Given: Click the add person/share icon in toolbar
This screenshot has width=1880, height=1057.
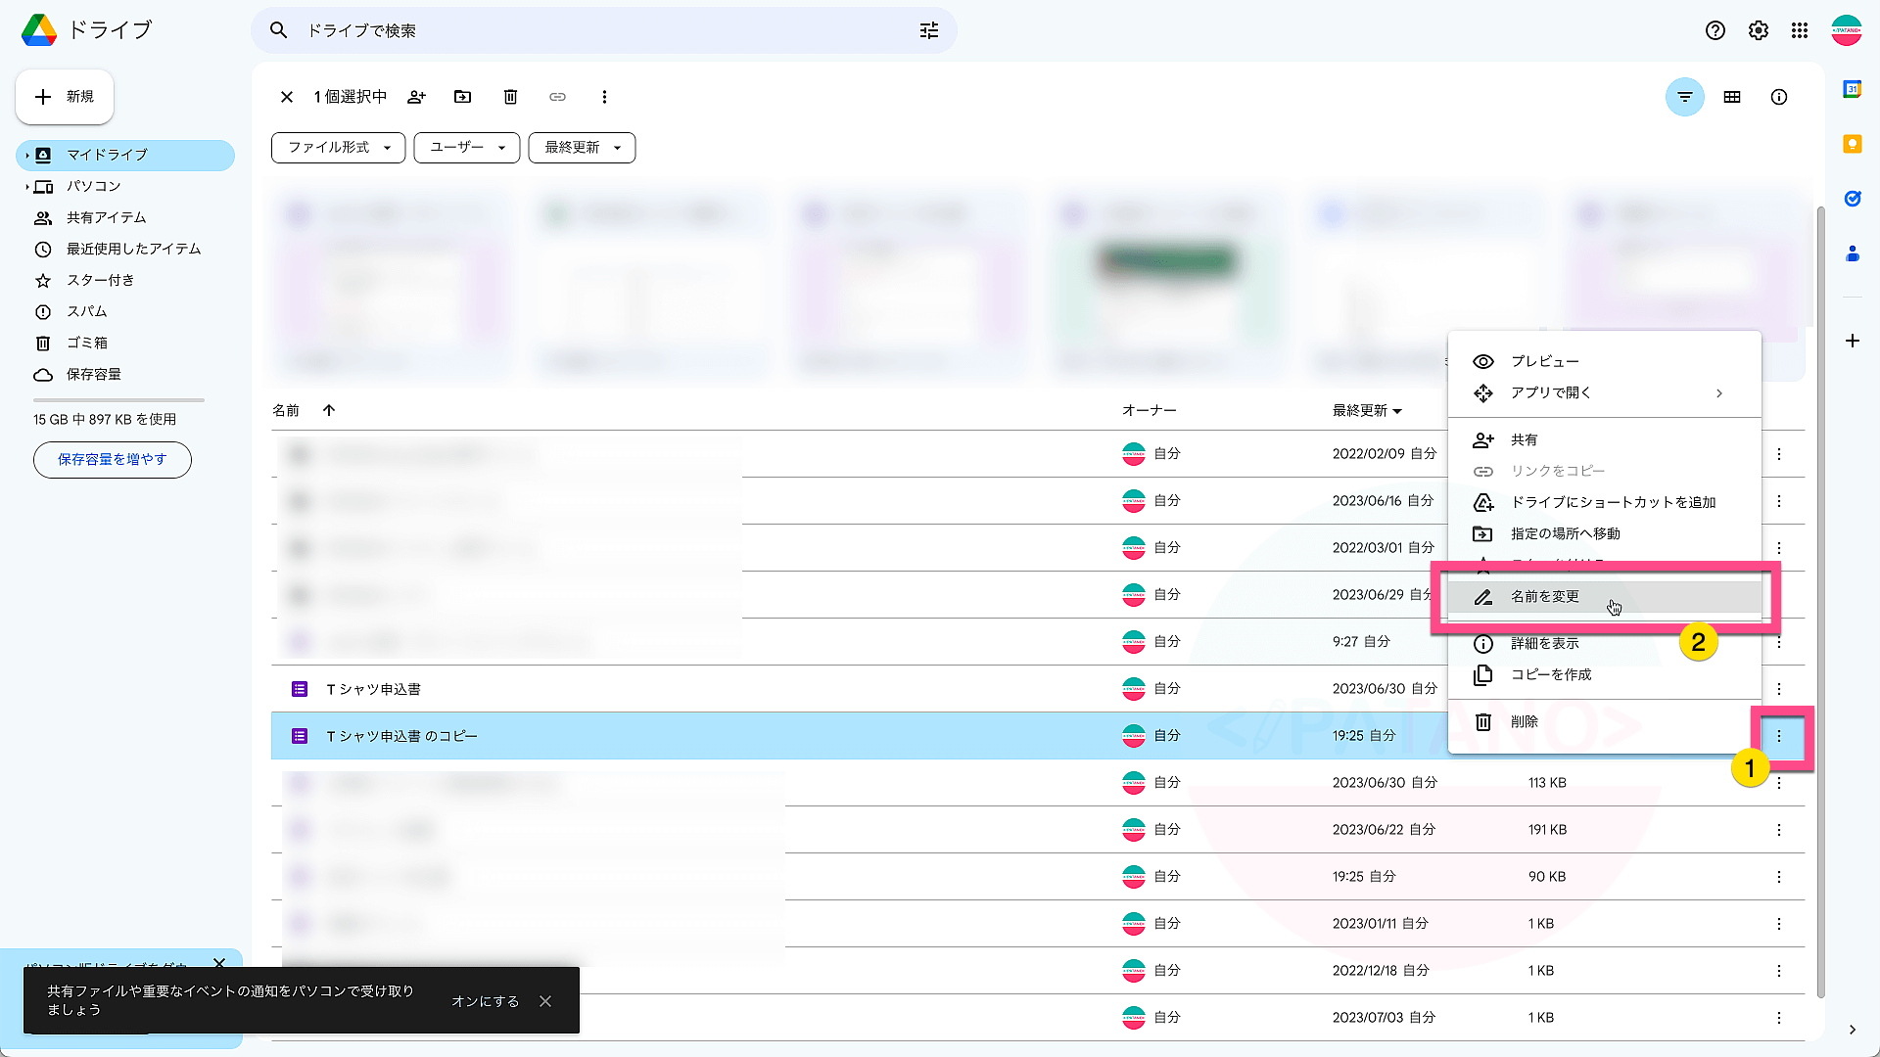Looking at the screenshot, I should [x=418, y=97].
